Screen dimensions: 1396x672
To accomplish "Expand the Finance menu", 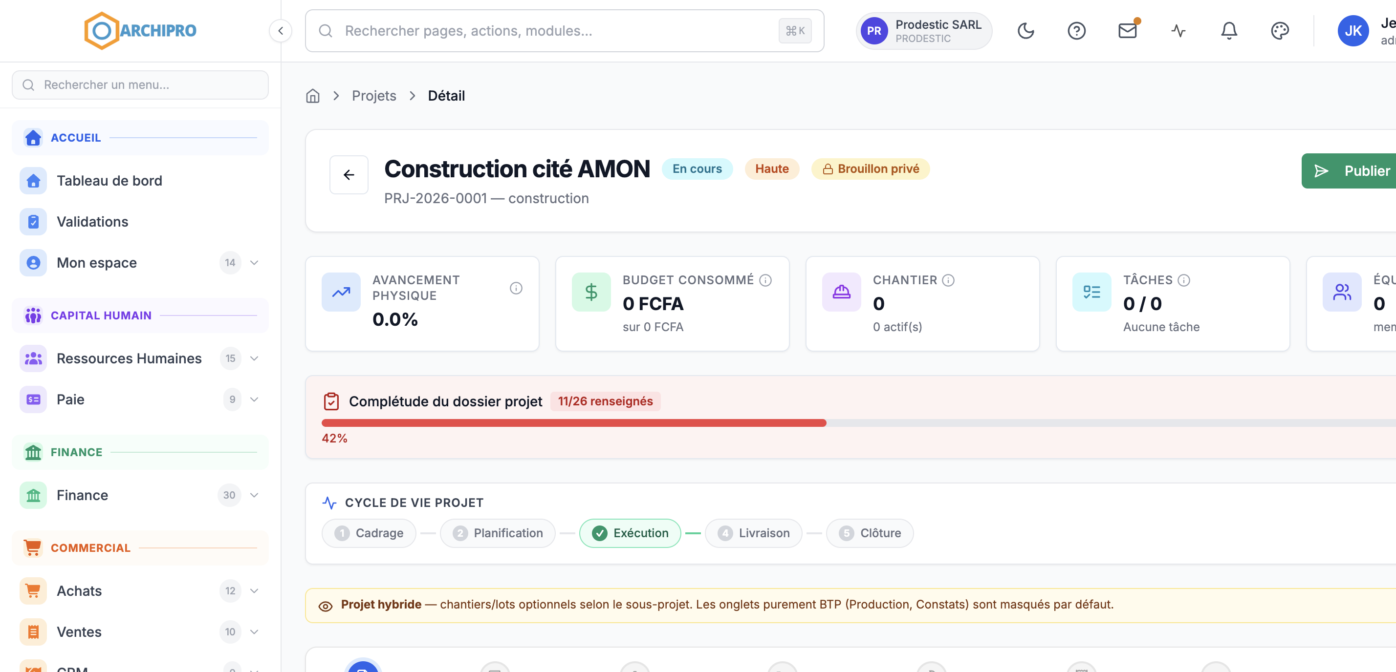I will tap(254, 496).
